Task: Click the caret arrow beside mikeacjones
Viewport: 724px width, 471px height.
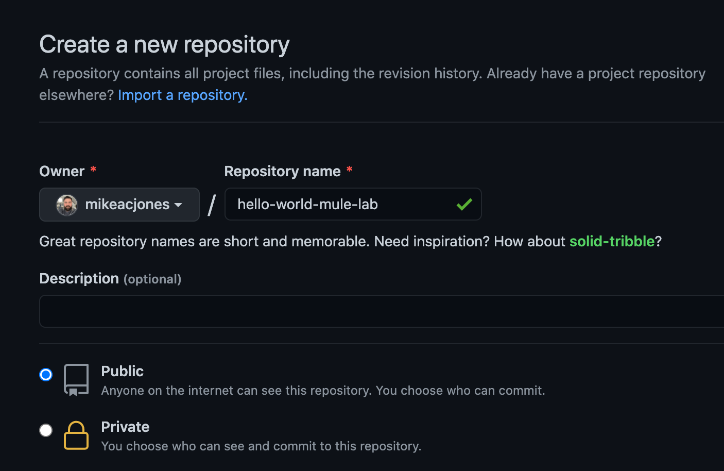Action: tap(178, 205)
